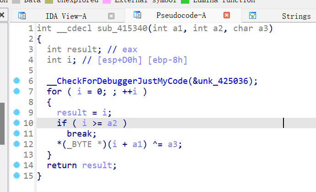Click the 'return' keyword on line 14
316x192 pixels.
click(62, 165)
